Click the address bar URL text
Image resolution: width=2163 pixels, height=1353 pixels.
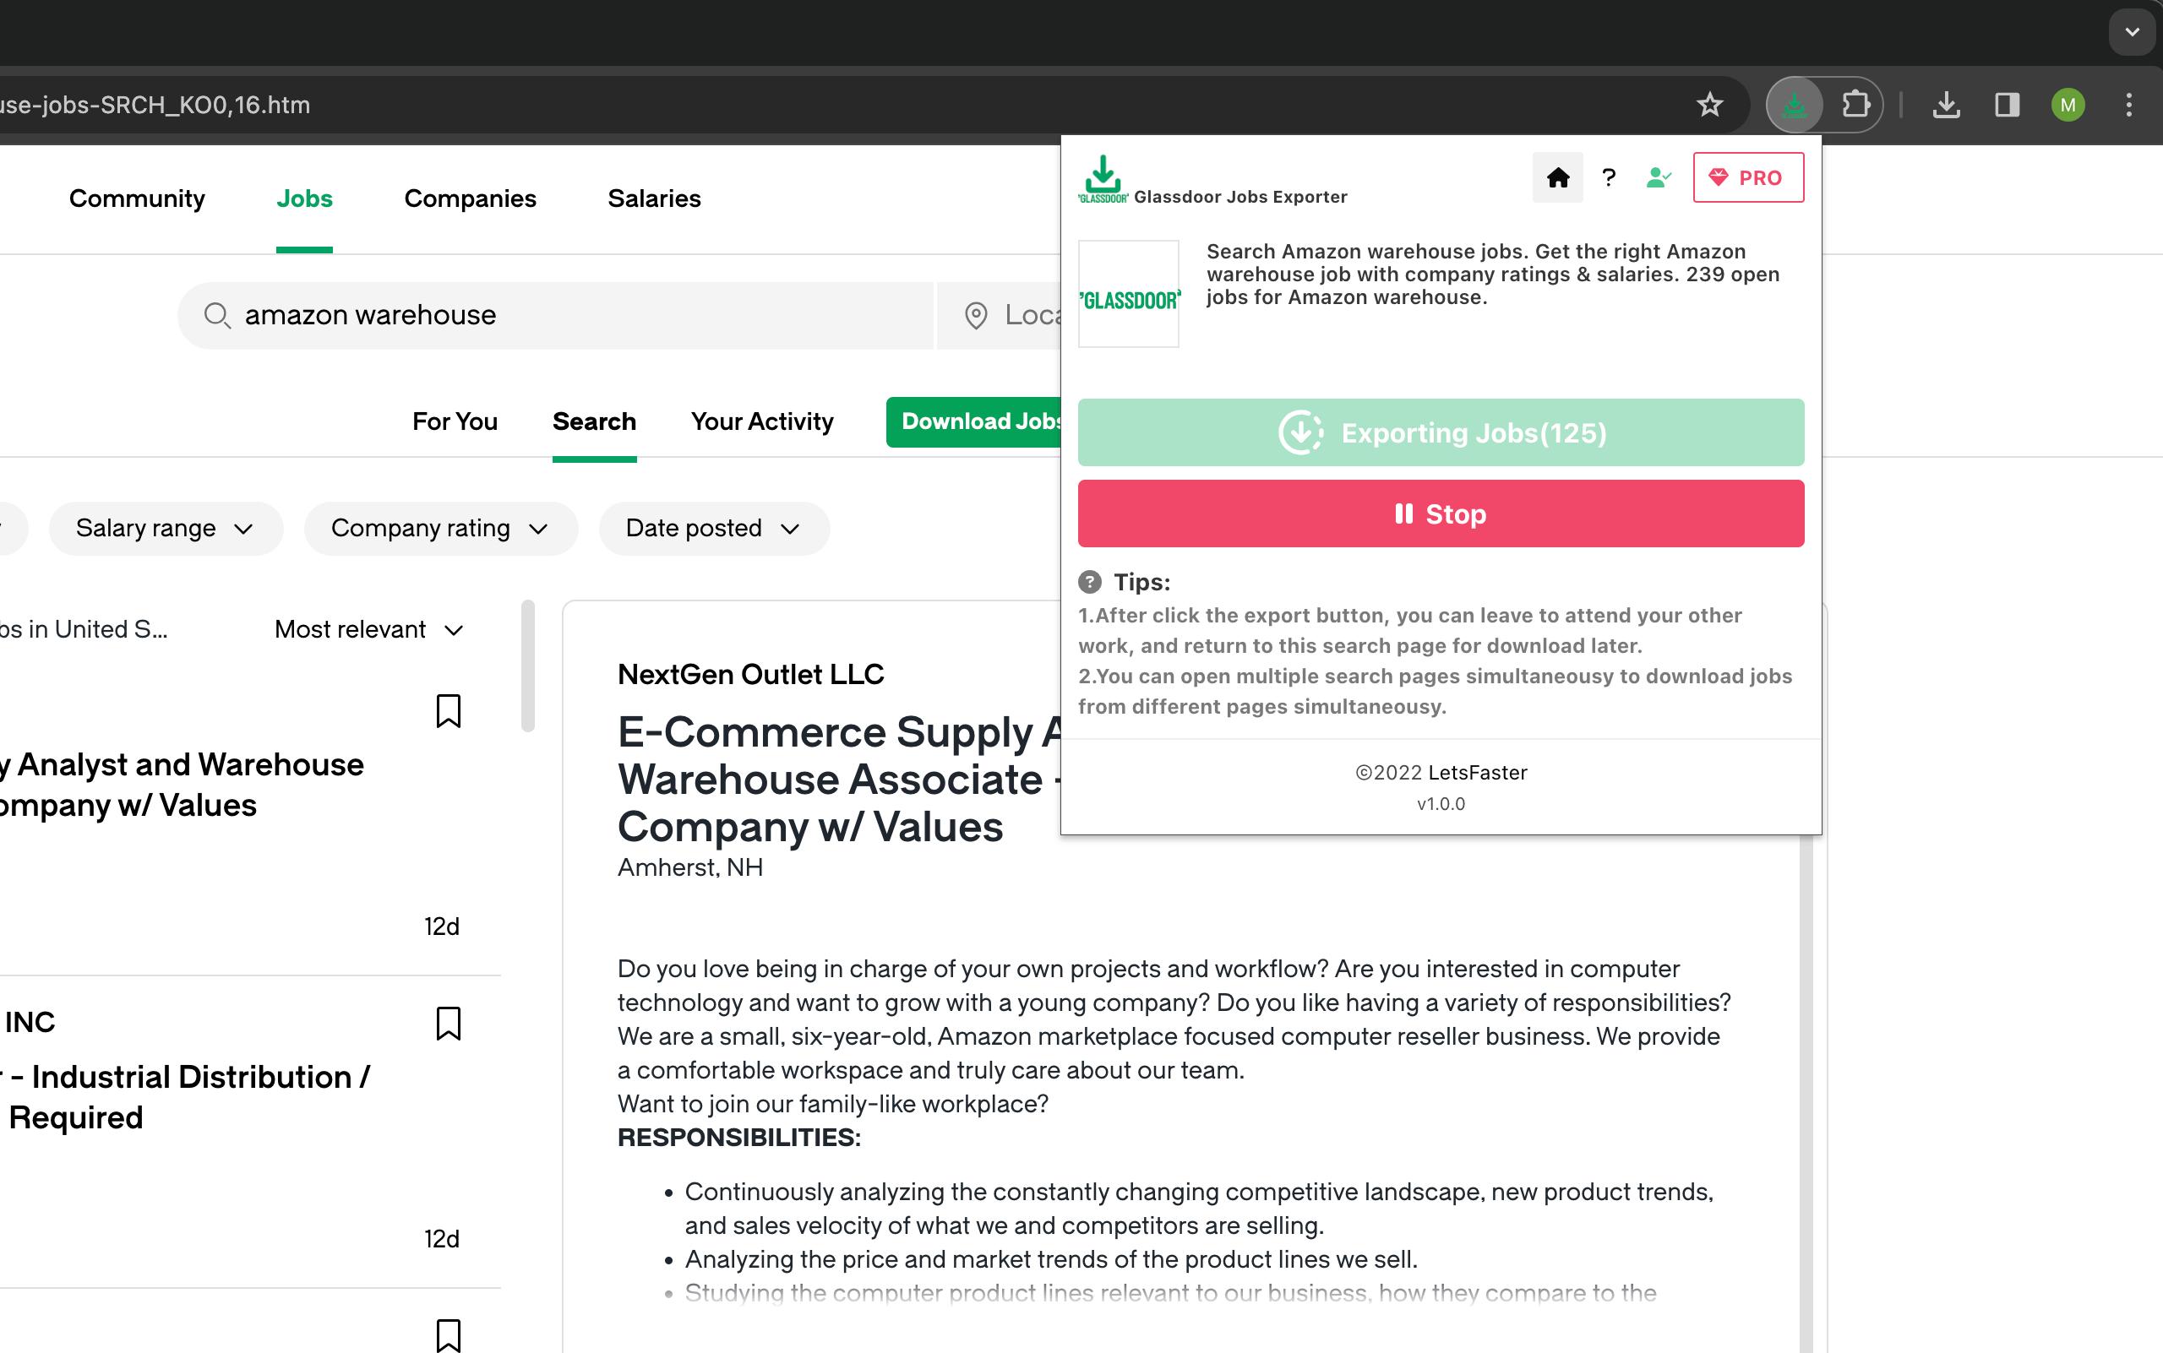pyautogui.click(x=155, y=105)
